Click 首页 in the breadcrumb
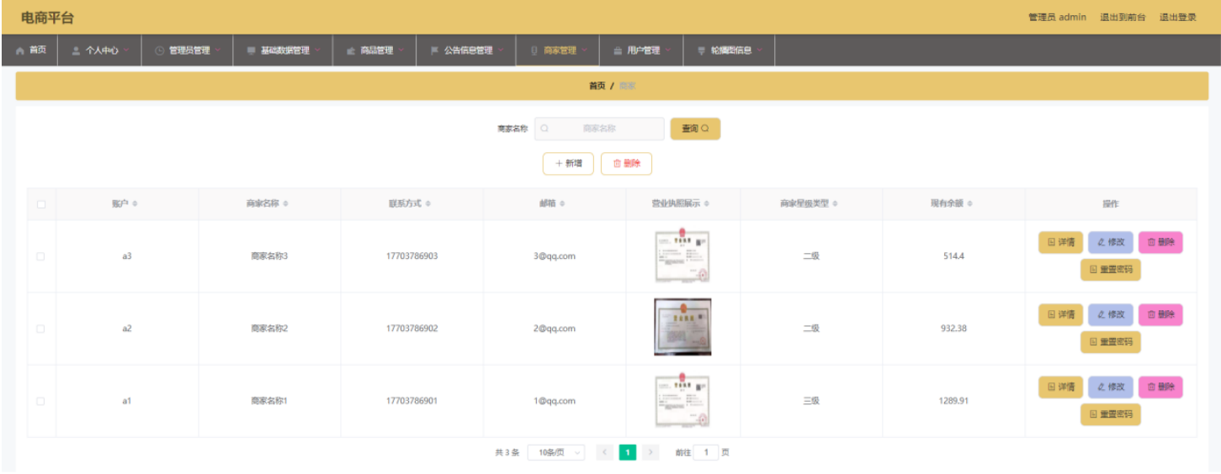 coord(597,86)
